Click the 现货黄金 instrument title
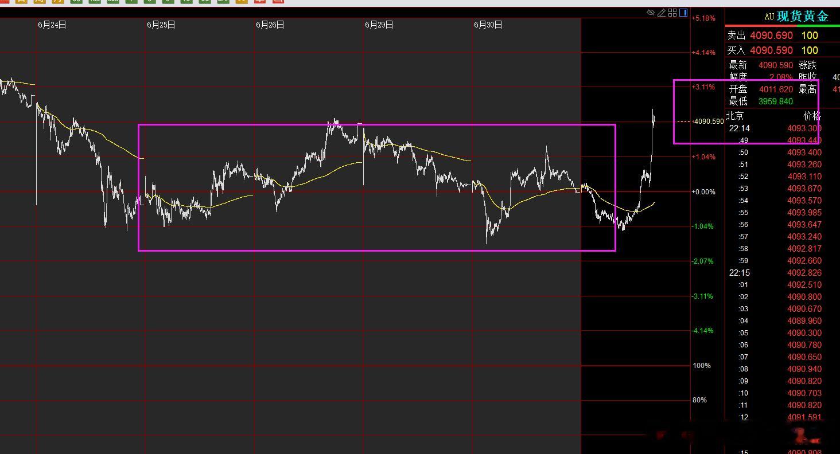 (x=803, y=17)
